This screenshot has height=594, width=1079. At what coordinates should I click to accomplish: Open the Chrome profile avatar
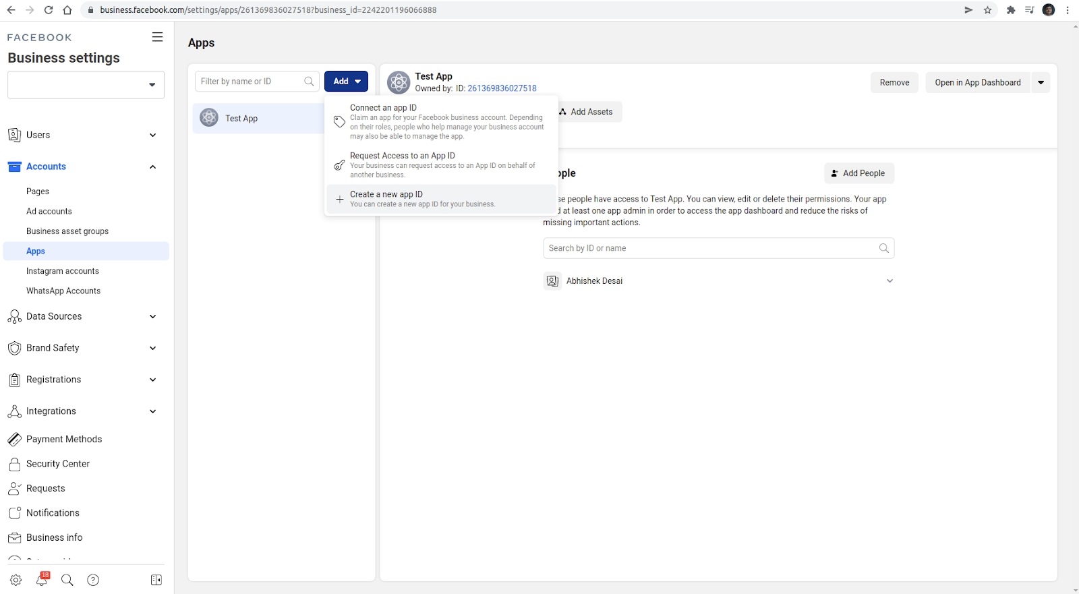tap(1049, 10)
